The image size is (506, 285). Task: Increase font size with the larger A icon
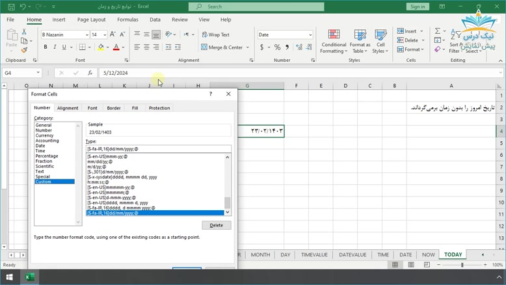pos(113,34)
